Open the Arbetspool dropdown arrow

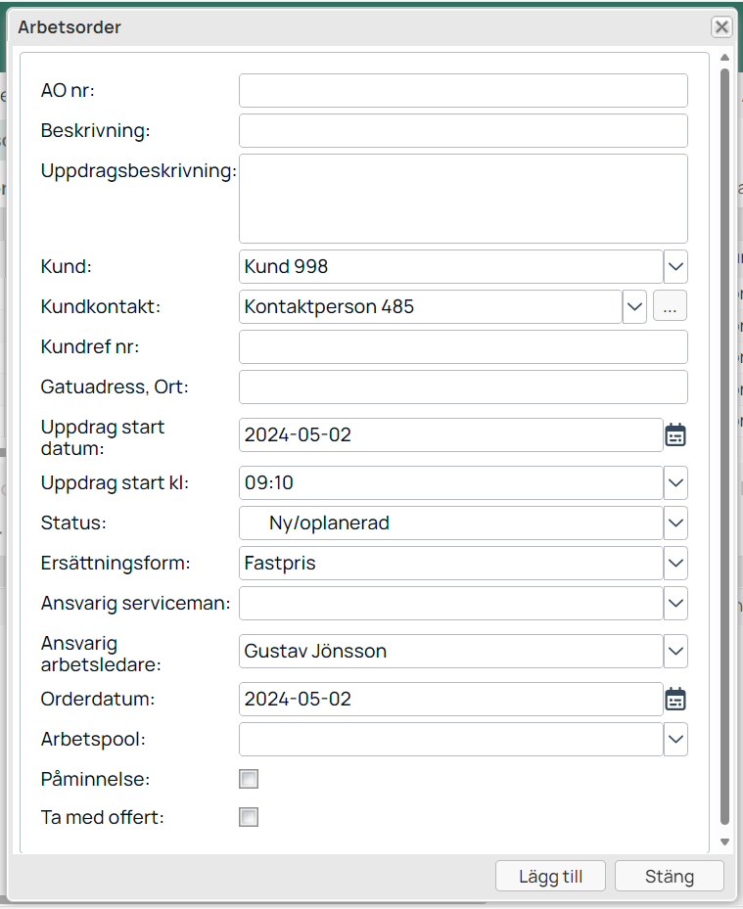pyautogui.click(x=675, y=739)
